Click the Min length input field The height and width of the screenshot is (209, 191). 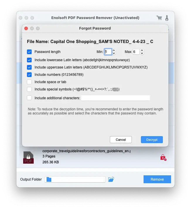tap(108, 52)
